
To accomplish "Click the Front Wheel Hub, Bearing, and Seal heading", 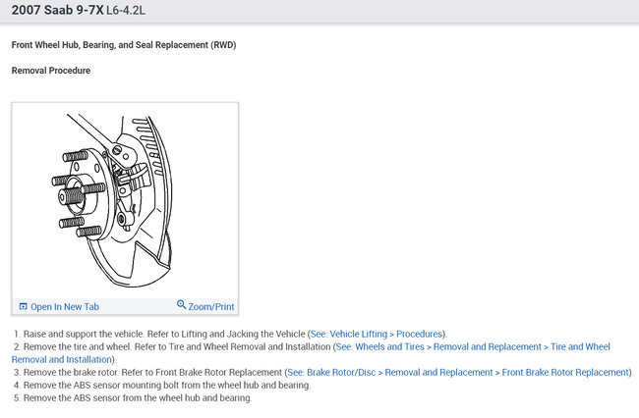I will point(124,45).
